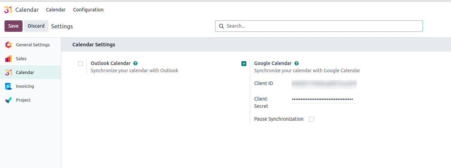Open the Calendar top menu
Image resolution: width=451 pixels, height=168 pixels.
coord(56,10)
